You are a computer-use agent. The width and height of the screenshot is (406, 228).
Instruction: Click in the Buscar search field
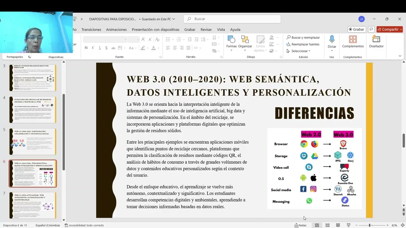(x=232, y=19)
